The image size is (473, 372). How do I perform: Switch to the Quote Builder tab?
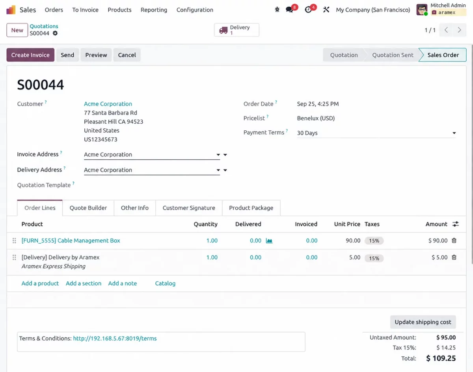[x=88, y=208]
